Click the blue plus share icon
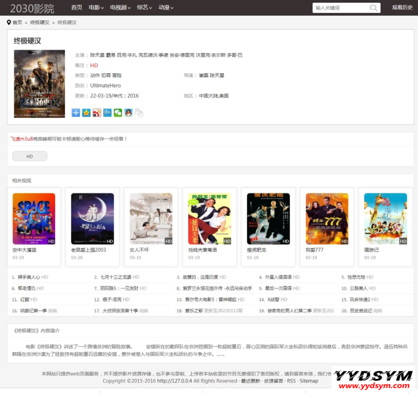The image size is (418, 393). tap(76, 113)
